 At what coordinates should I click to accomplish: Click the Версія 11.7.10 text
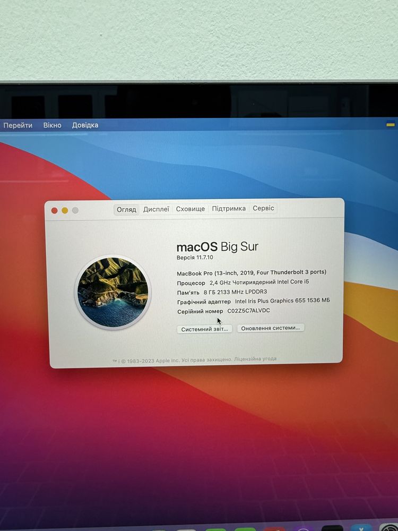coord(195,258)
